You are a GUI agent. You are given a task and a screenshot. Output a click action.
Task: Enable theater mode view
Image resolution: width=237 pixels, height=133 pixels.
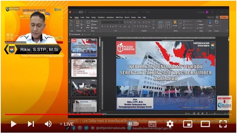(205, 124)
